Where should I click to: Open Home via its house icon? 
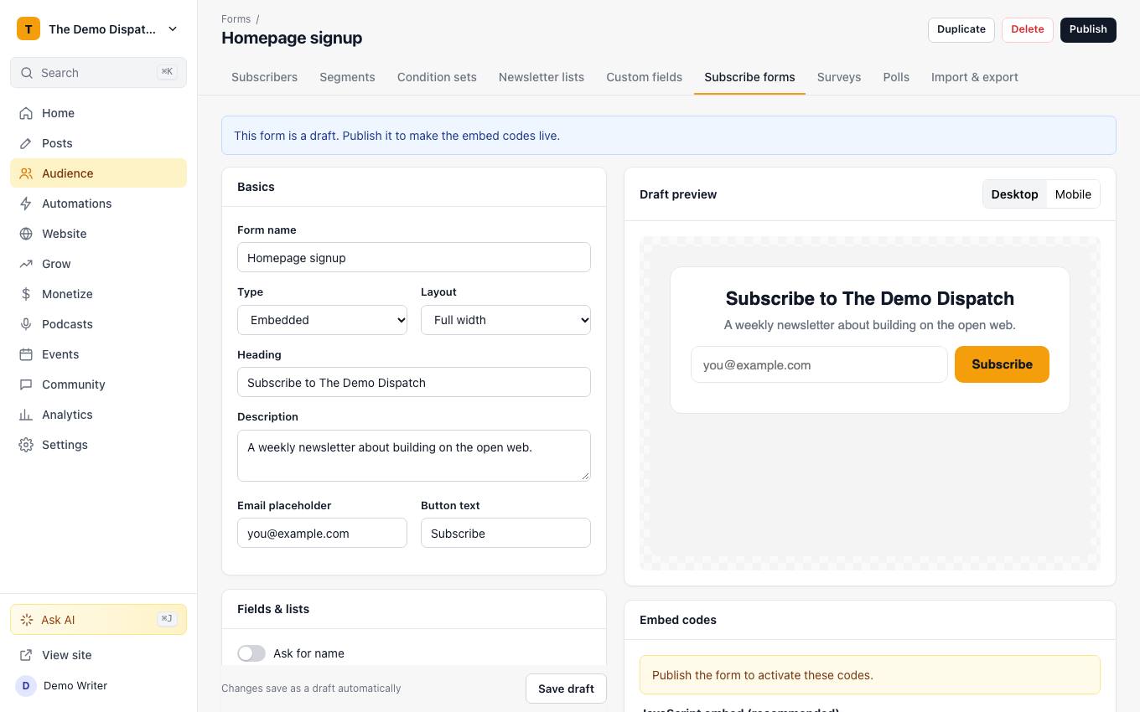[x=26, y=113]
